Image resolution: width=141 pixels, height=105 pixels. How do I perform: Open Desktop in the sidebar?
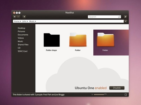[x=21, y=28]
